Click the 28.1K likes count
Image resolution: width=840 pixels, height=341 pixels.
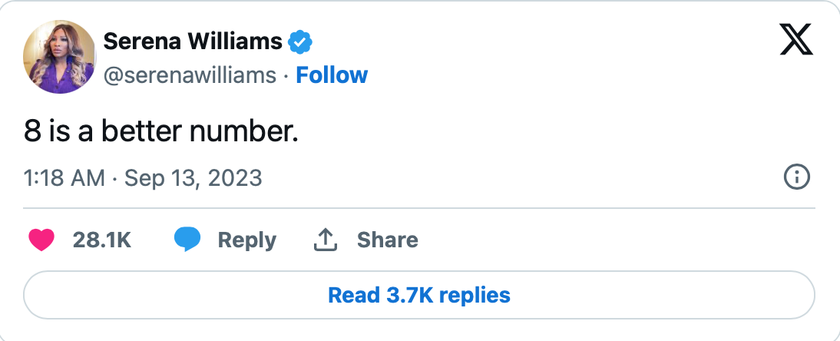[x=102, y=240]
